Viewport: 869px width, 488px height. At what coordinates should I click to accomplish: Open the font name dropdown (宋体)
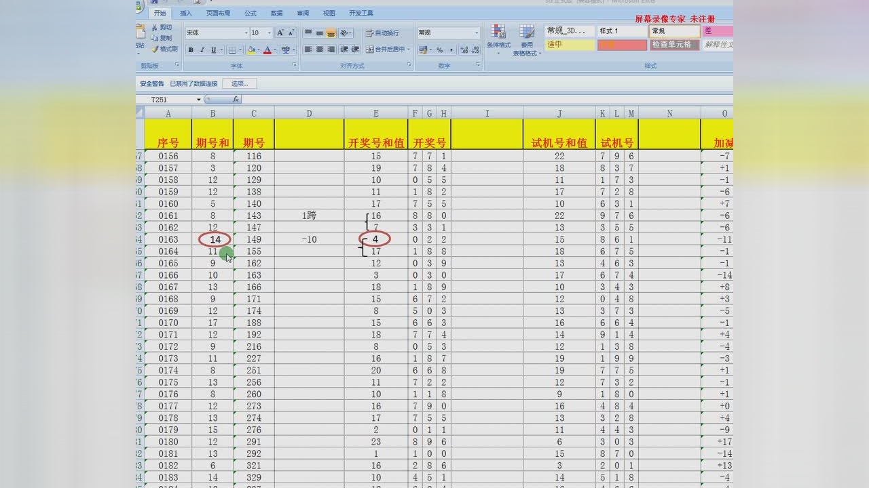coord(246,33)
